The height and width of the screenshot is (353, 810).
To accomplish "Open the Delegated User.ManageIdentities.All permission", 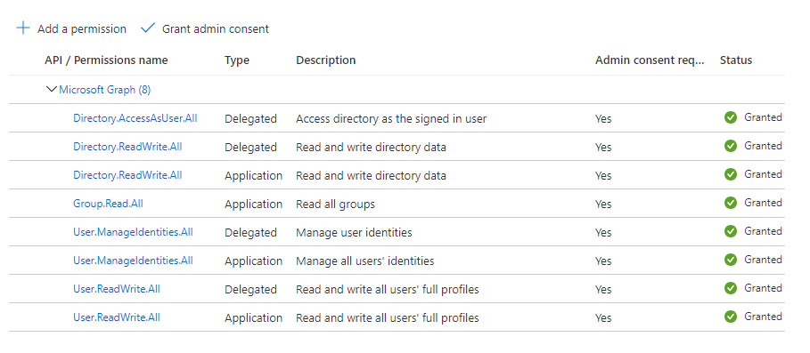I will 134,232.
